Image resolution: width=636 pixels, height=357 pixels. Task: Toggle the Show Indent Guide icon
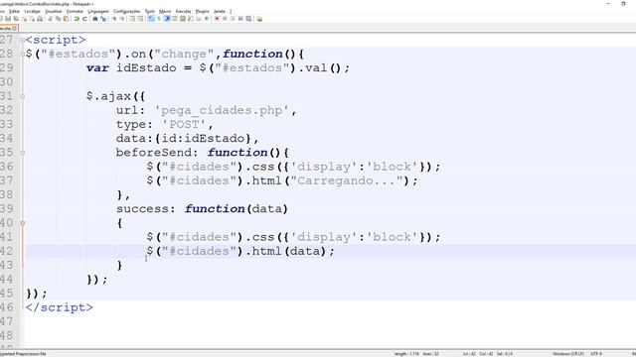pyautogui.click(x=167, y=19)
